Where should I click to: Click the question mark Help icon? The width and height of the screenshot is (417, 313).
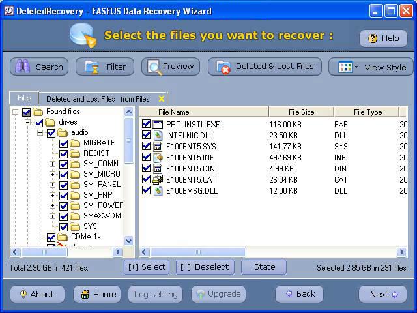[373, 38]
